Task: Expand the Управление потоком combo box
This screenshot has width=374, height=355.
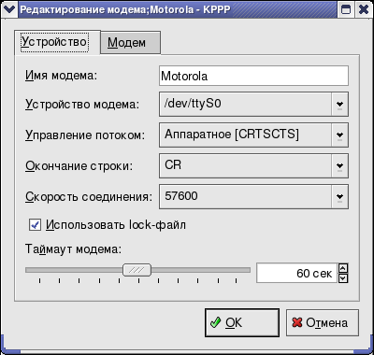Action: (253, 135)
